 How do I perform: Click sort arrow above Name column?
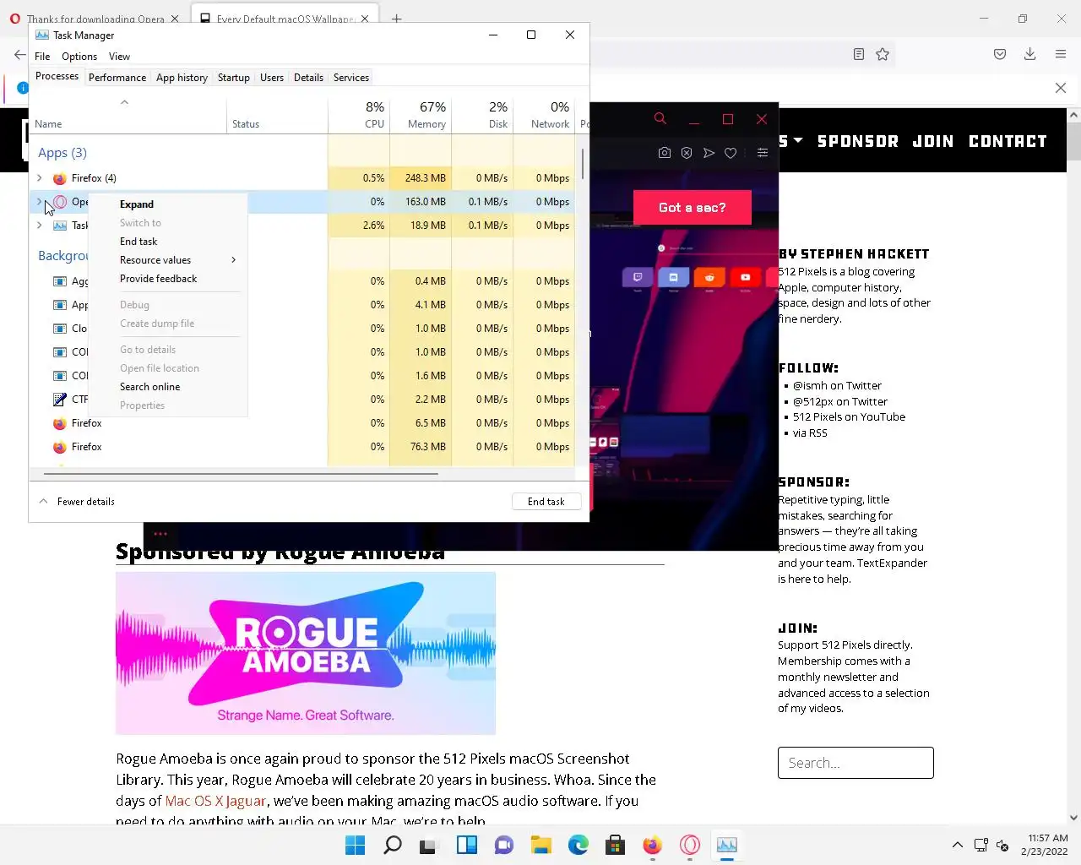(124, 102)
